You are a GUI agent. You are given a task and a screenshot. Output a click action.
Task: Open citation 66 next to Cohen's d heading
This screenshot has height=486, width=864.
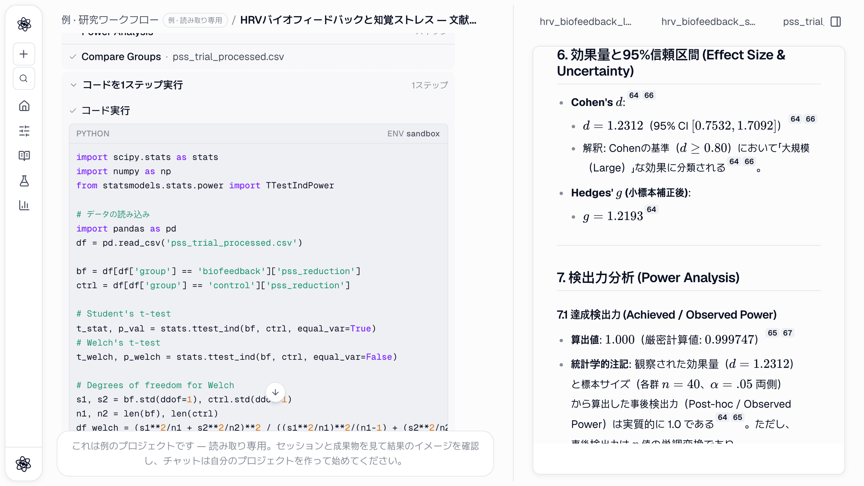(649, 95)
